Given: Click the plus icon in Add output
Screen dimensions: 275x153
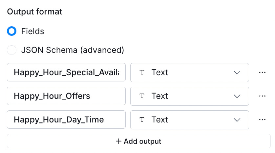Looking at the screenshot, I should [x=119, y=142].
